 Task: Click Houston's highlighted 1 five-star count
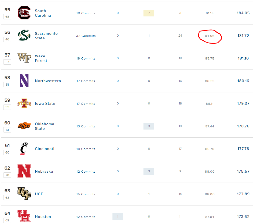point(118,217)
